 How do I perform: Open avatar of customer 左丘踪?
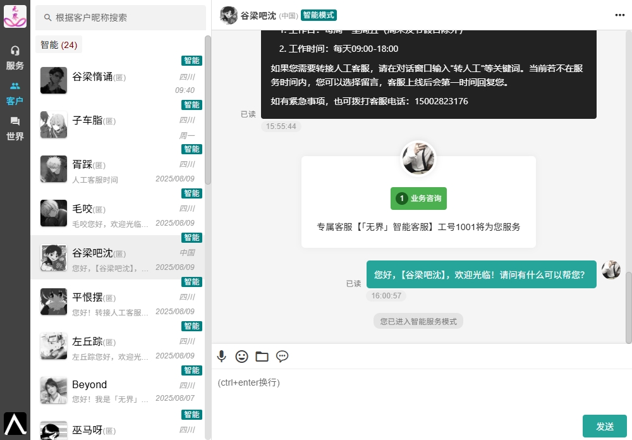54,346
